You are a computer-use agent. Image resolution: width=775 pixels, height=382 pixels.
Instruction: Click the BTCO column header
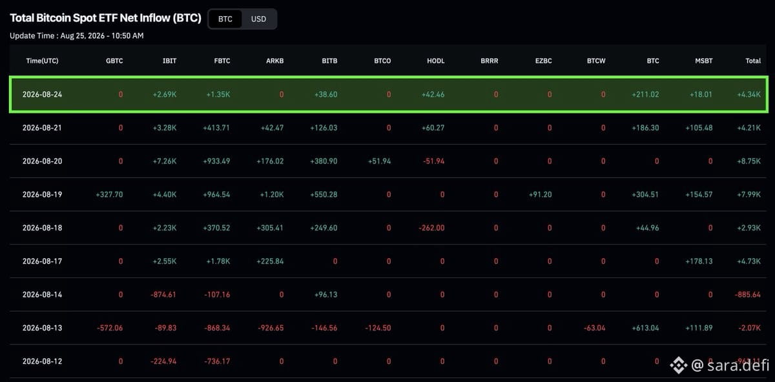click(382, 61)
